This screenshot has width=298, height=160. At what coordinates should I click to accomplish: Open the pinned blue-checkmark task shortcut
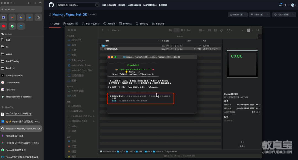click(x=21, y=17)
